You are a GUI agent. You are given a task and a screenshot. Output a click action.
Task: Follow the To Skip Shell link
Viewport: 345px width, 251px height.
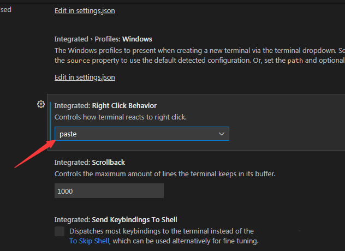pos(90,241)
